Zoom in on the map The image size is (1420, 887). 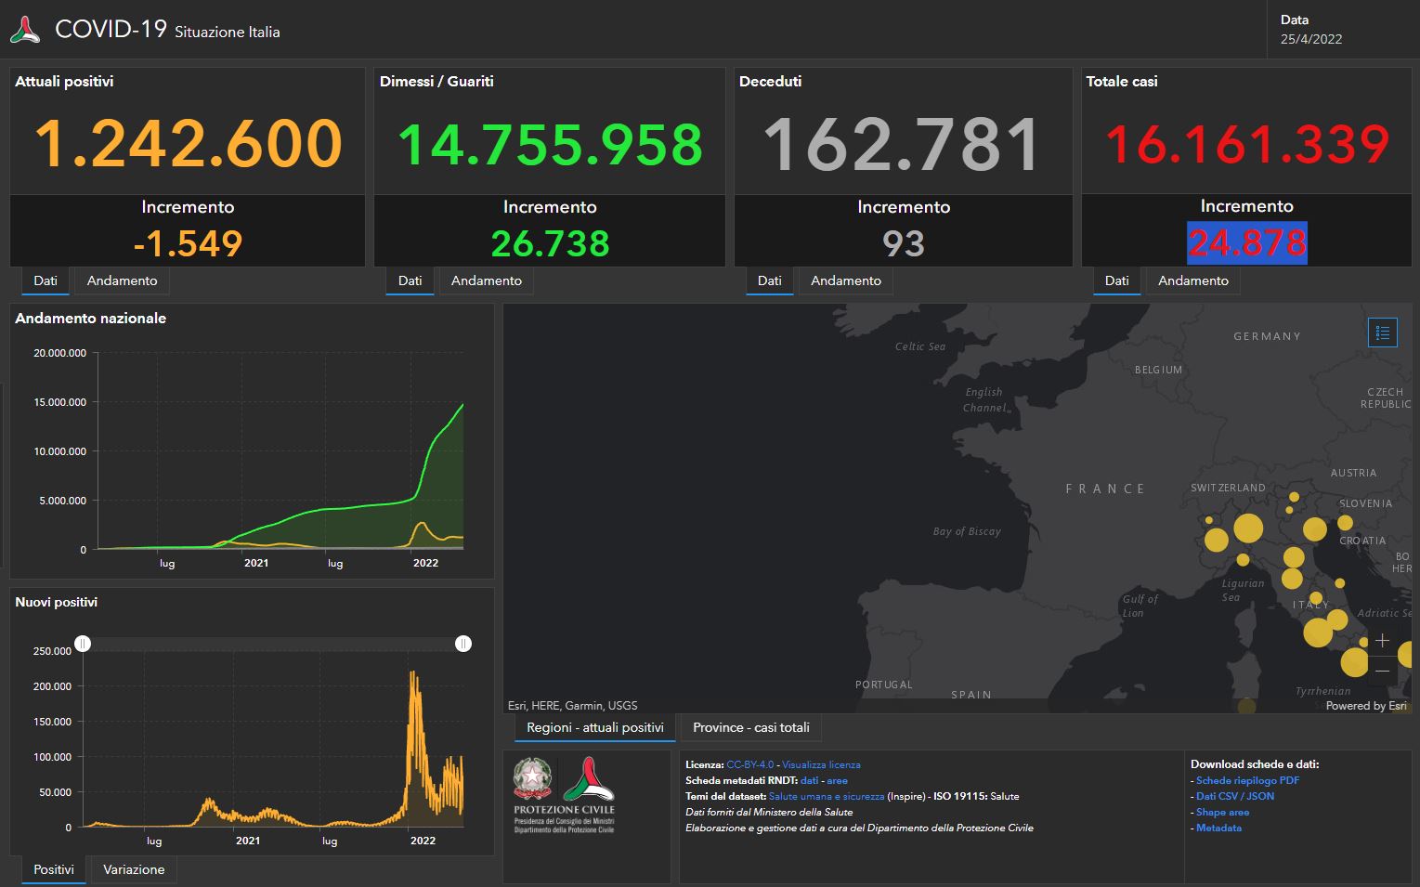[1382, 641]
